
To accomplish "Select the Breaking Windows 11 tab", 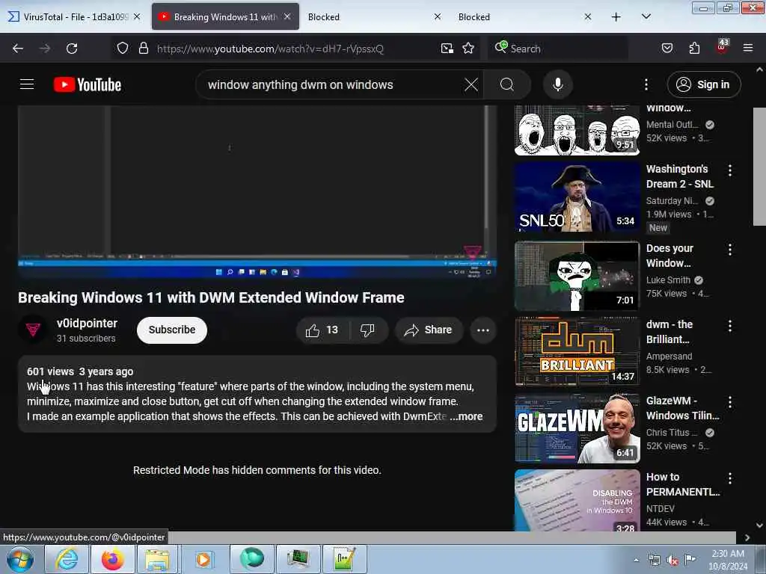I will (225, 16).
